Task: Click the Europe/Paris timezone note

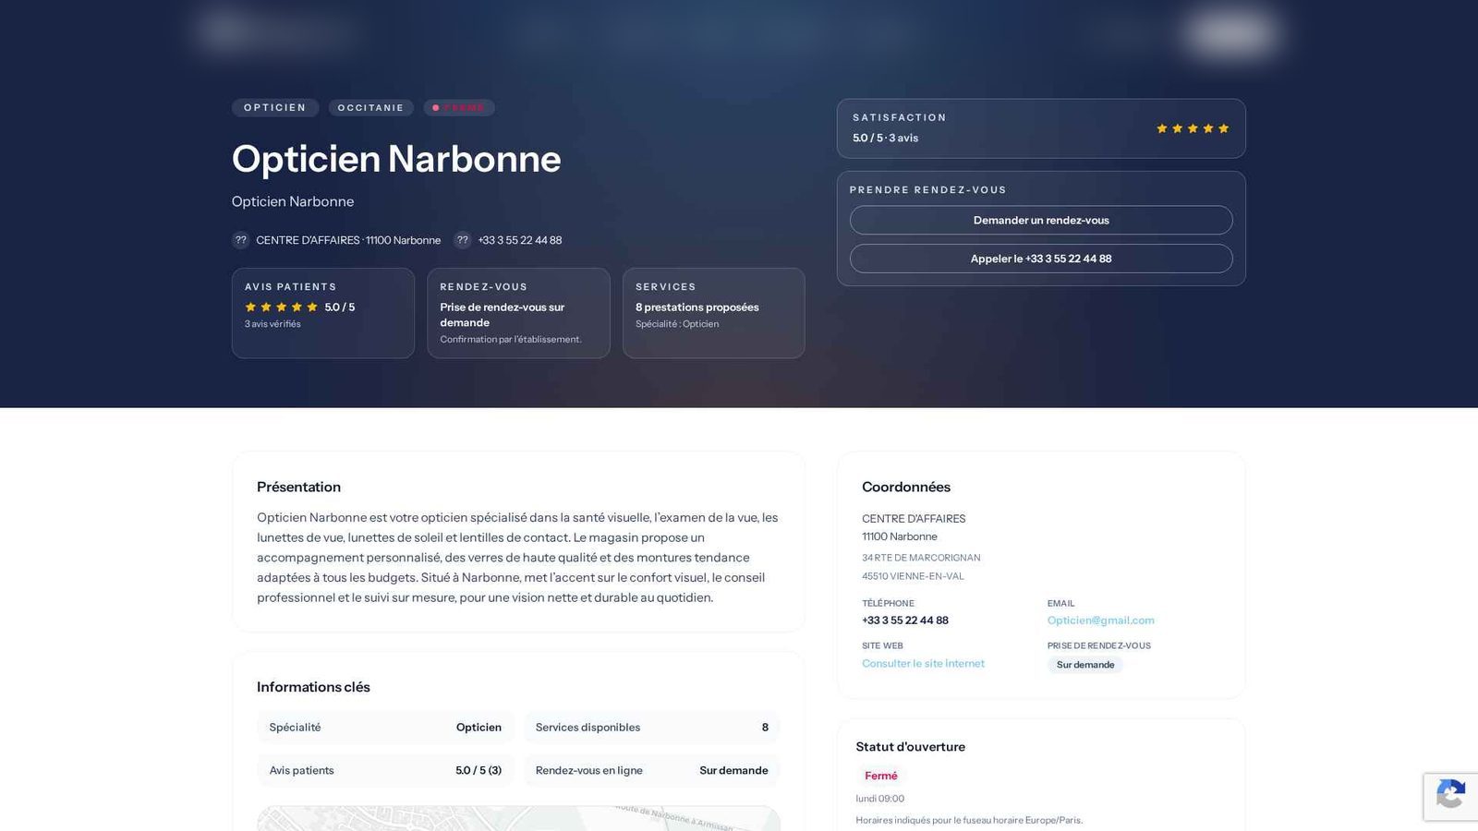Action: 969,820
